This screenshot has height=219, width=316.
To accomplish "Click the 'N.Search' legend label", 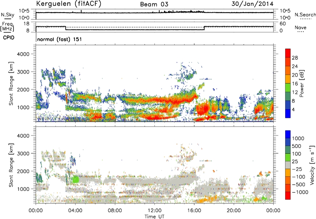I will (305, 15).
